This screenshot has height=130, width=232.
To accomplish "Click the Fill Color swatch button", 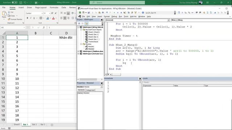I will [47, 18].
